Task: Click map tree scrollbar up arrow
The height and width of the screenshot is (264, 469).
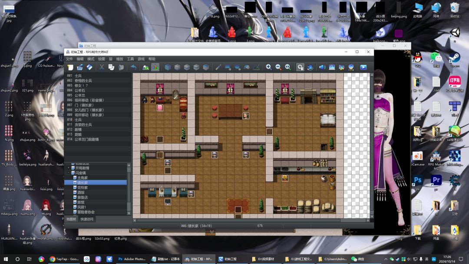Action: 129,165
